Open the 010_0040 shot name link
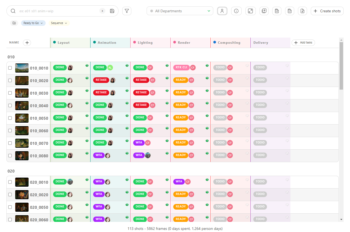This screenshot has width=350, height=232. pyautogui.click(x=39, y=106)
